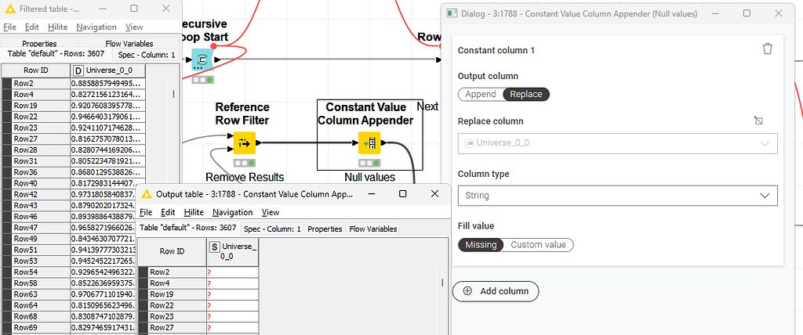Open Hilite menu in Output table window
Screen dimensions: 803x335
pyautogui.click(x=194, y=212)
